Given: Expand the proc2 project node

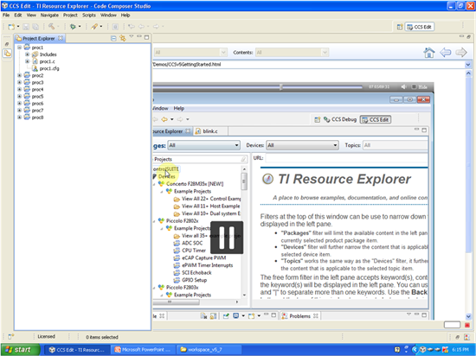Looking at the screenshot, I should pyautogui.click(x=19, y=75).
